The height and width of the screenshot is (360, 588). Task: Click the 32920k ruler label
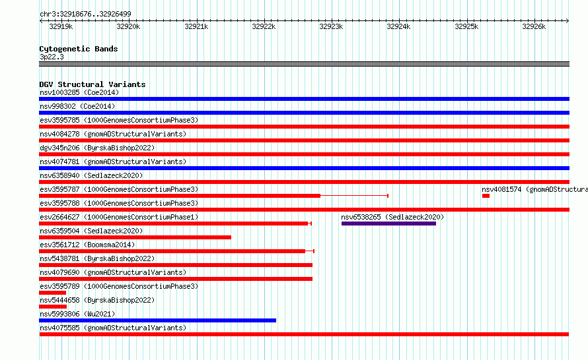(x=128, y=26)
